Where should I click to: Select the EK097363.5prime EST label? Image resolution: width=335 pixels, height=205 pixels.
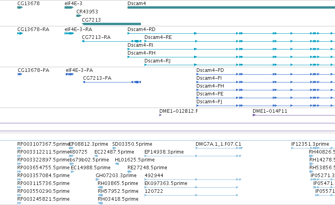166,183
